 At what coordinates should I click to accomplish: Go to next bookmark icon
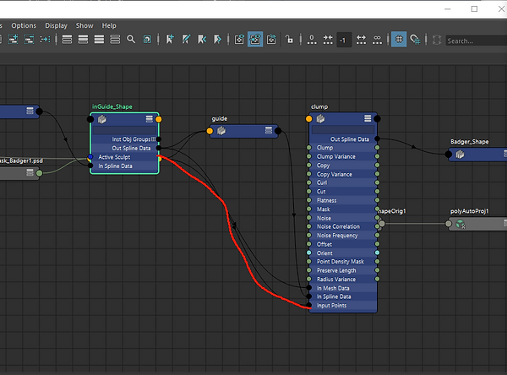(218, 40)
